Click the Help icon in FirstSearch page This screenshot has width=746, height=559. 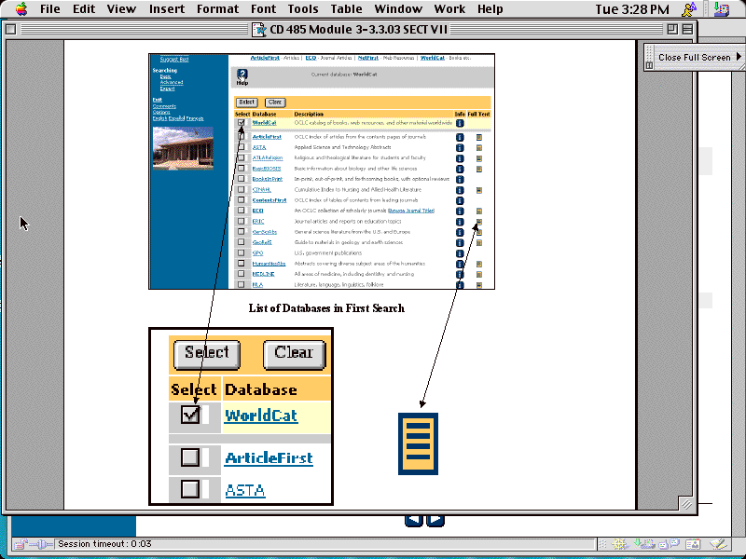(242, 76)
